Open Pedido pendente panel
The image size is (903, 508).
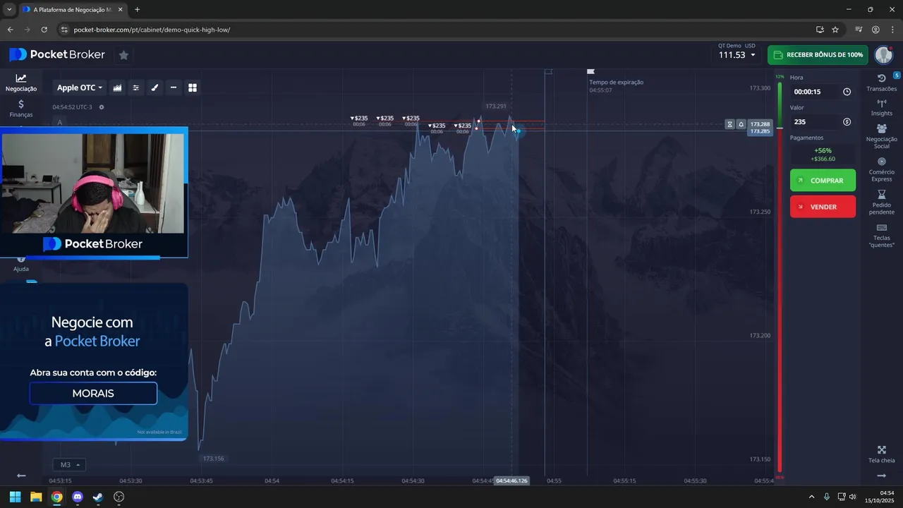pyautogui.click(x=881, y=202)
